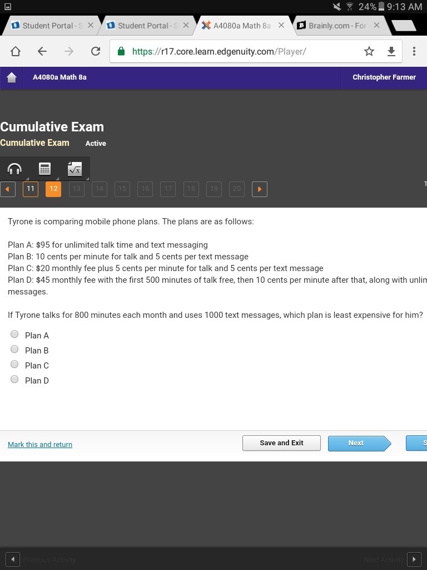427x570 pixels.
Task: Show previous question numbers with left arrow
Action: [8, 189]
